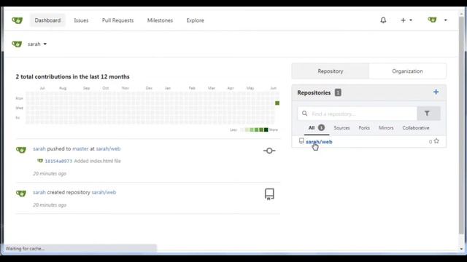The height and width of the screenshot is (262, 467).
Task: Select the Forks filter
Action: [364, 128]
